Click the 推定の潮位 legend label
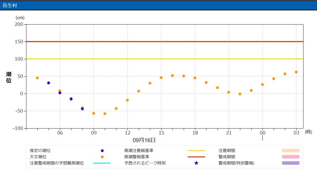This screenshot has width=317, height=174. coord(40,150)
